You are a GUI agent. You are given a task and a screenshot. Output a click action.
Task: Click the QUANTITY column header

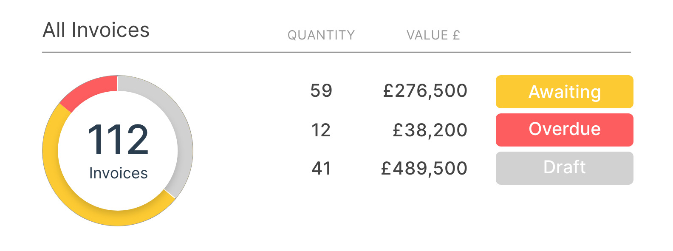pos(321,35)
